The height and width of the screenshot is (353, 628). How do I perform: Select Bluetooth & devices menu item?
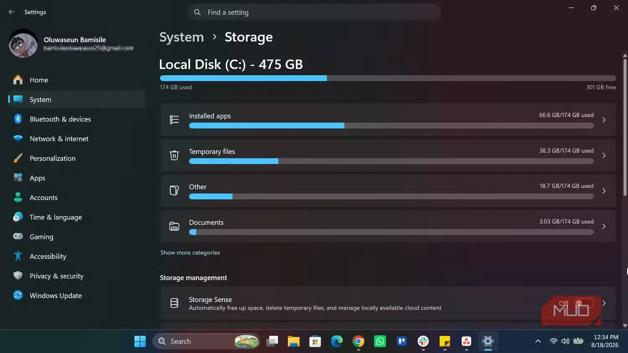coord(77,119)
